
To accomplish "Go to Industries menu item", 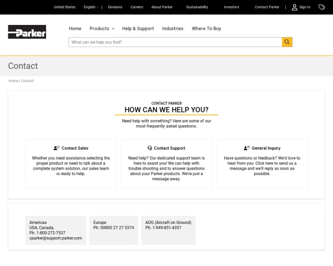I will click(173, 28).
